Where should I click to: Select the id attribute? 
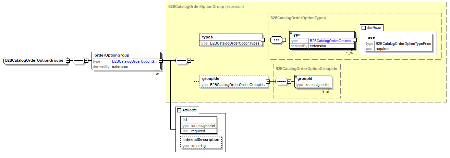pyautogui.click(x=185, y=120)
